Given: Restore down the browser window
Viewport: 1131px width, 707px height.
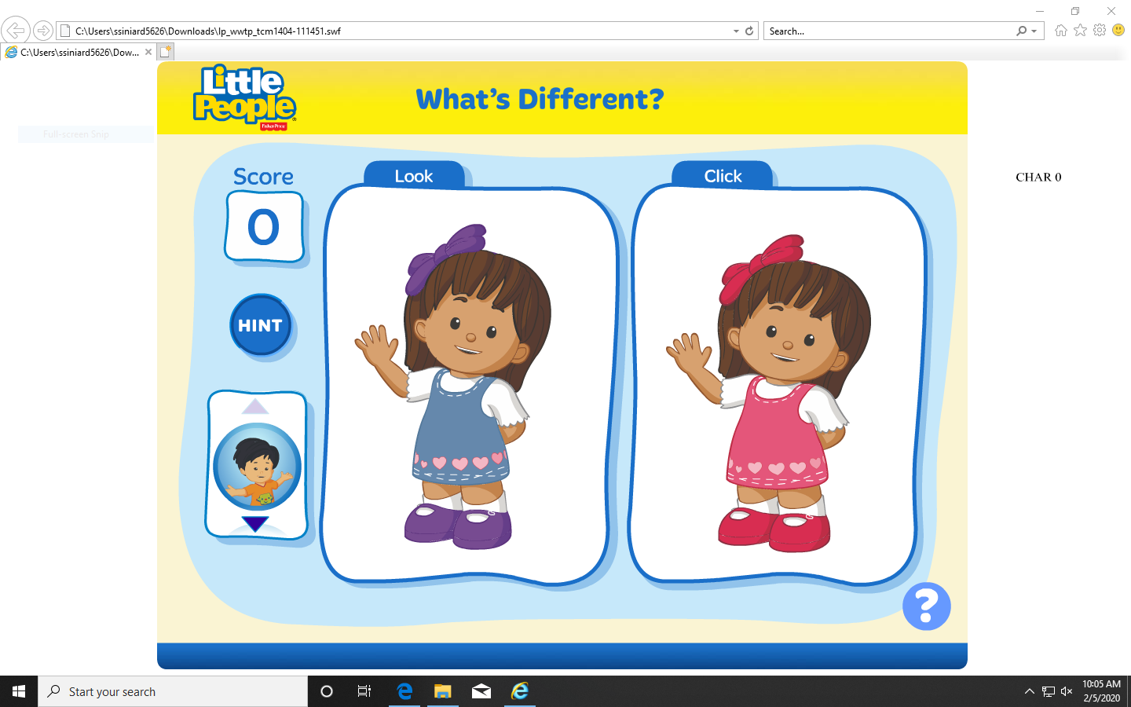Looking at the screenshot, I should pyautogui.click(x=1075, y=11).
